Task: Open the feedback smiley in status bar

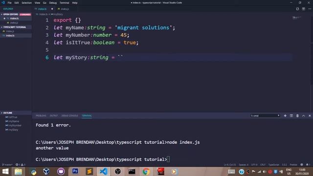Action: (x=302, y=165)
